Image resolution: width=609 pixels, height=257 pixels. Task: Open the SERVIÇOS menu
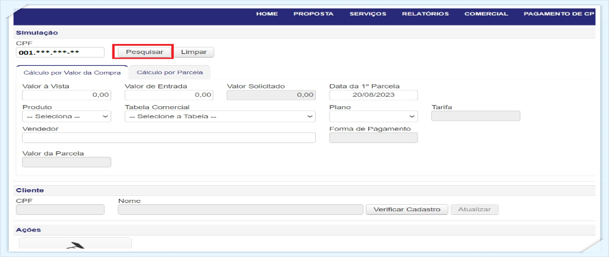[368, 14]
